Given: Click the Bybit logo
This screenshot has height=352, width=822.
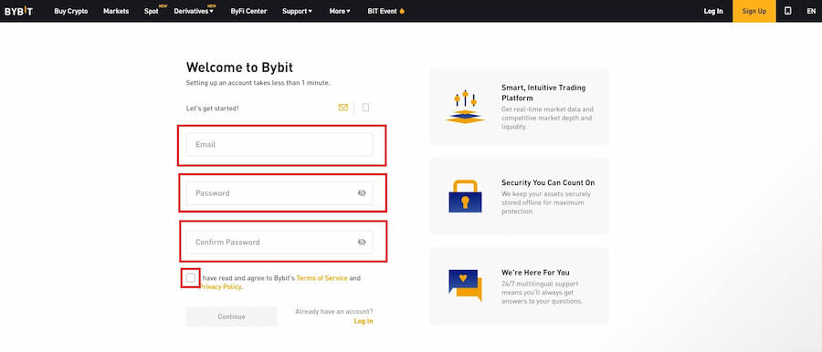Looking at the screenshot, I should [x=18, y=11].
